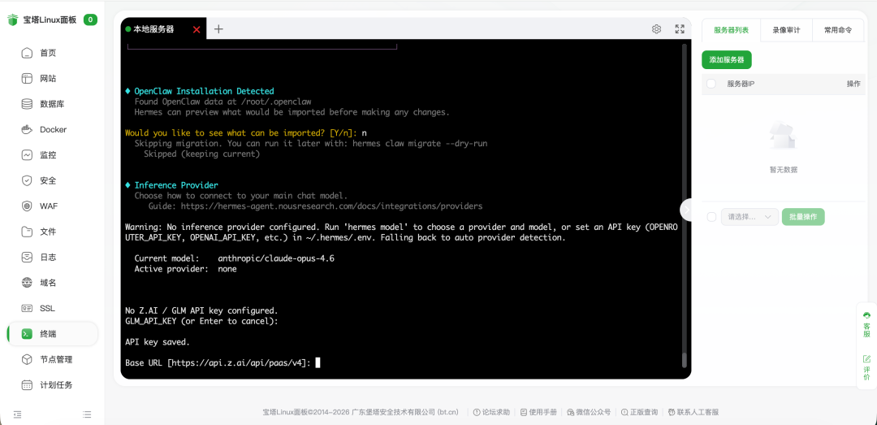Open 评价 feedback floating icon
This screenshot has height=425, width=877.
(x=867, y=367)
